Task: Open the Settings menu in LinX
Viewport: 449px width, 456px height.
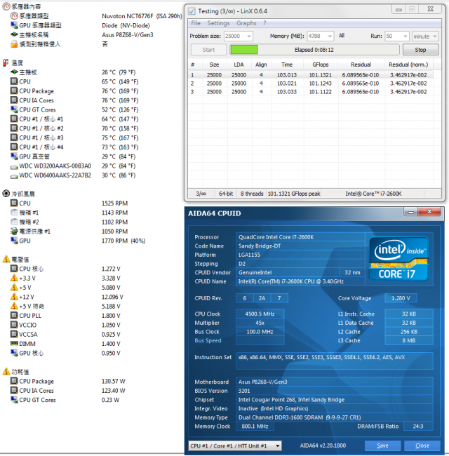Action: pos(218,23)
